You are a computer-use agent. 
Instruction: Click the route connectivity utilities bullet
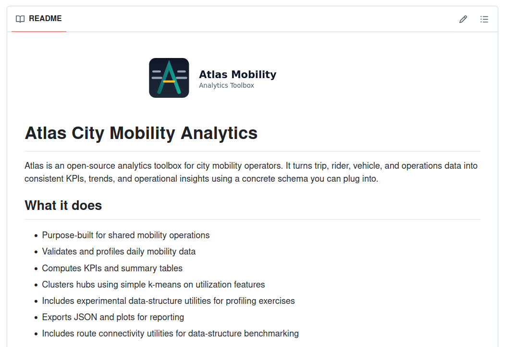pos(170,334)
